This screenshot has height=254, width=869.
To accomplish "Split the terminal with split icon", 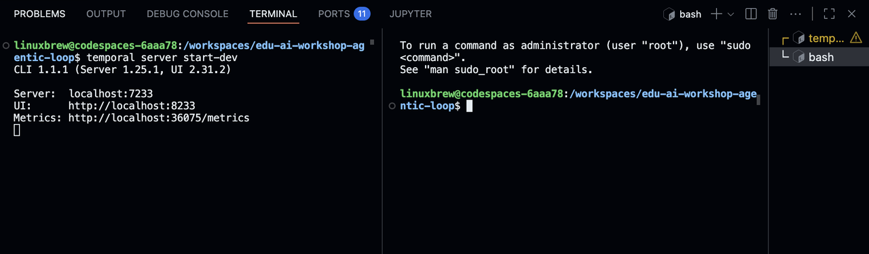I will (751, 14).
